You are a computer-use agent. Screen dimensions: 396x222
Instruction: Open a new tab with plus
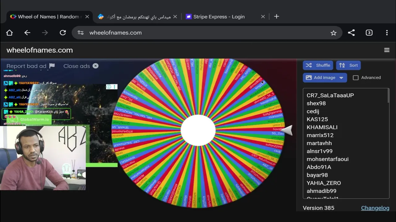277,17
